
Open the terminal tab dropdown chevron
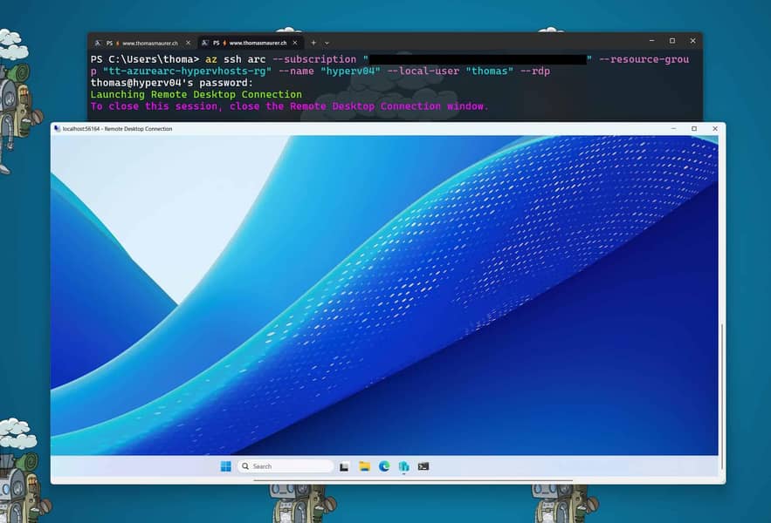point(327,42)
